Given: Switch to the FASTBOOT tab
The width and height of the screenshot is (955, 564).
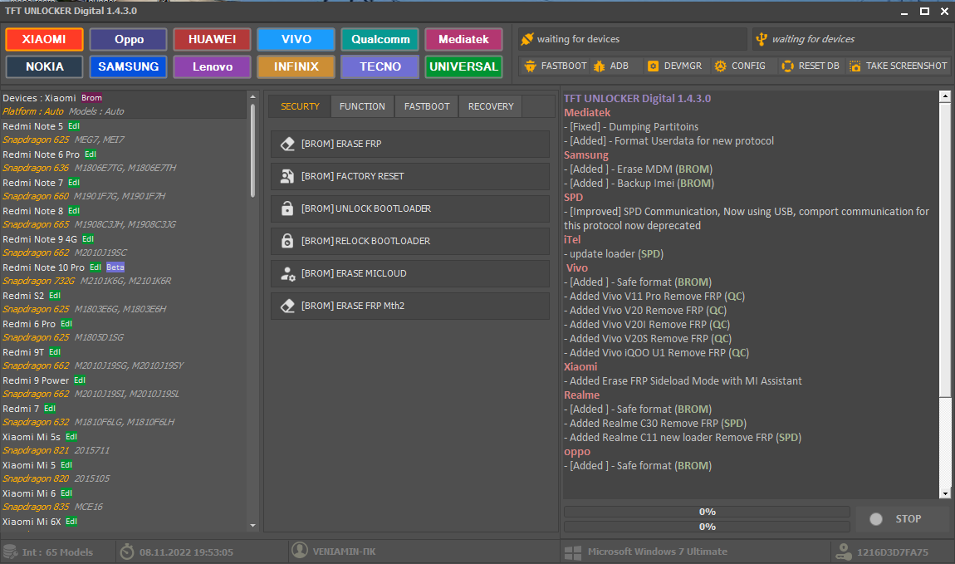Looking at the screenshot, I should point(427,106).
